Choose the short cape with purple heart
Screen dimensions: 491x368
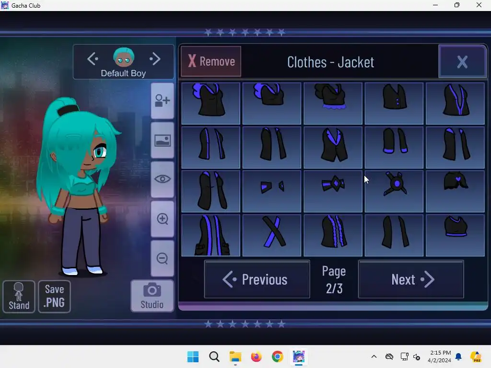click(x=455, y=191)
